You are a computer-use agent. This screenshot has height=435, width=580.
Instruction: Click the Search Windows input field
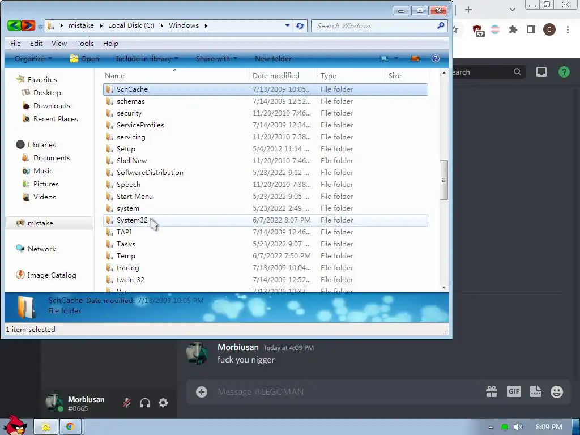coord(374,25)
